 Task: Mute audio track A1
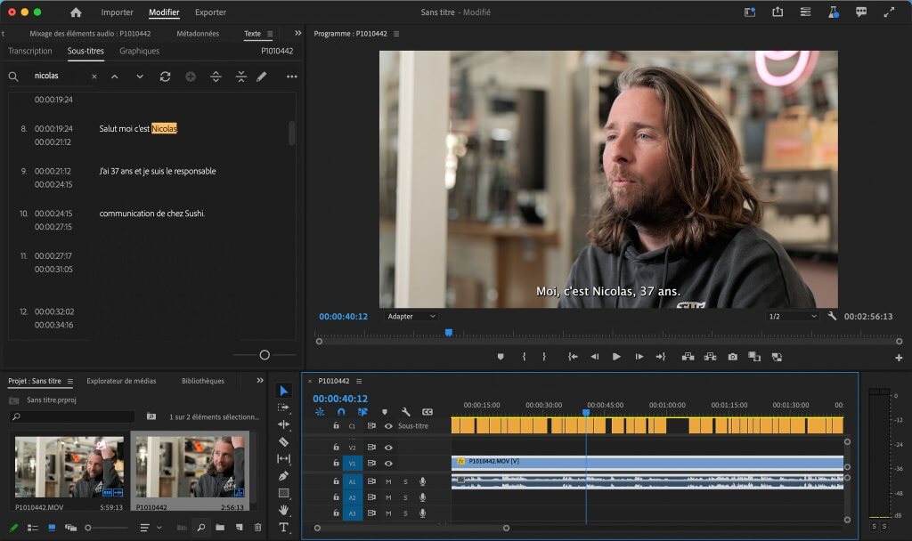click(x=389, y=481)
